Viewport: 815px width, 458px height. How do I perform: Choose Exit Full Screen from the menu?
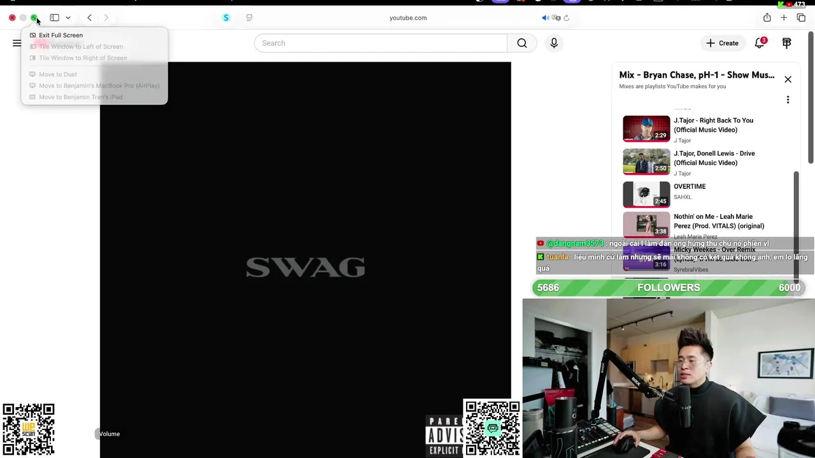click(60, 35)
